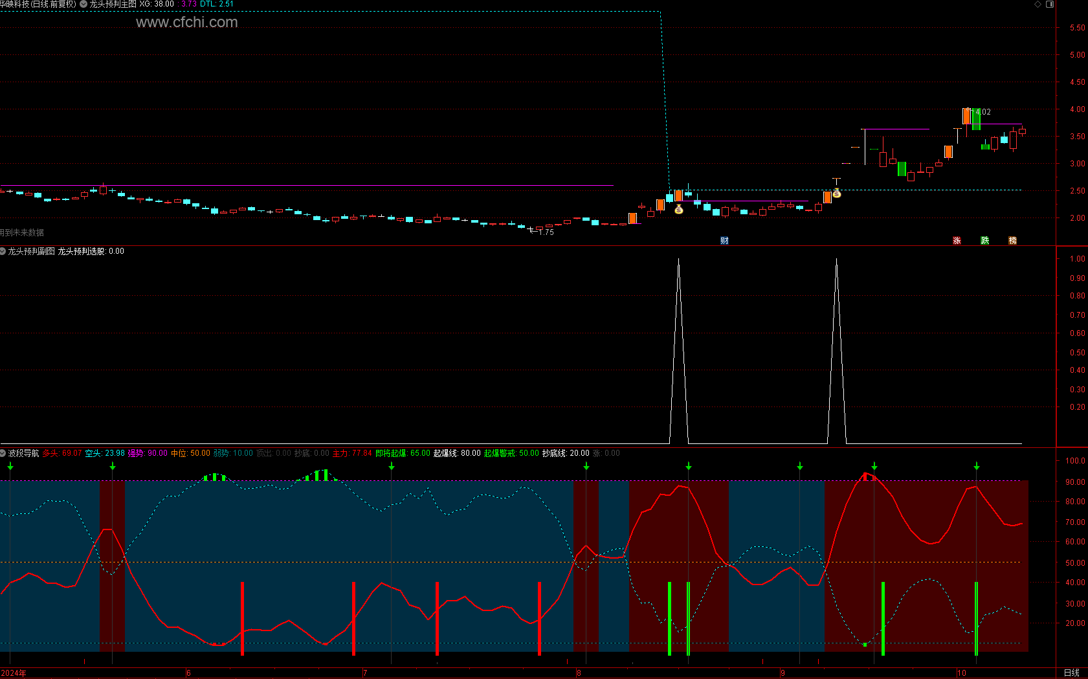Click the blue 财 marker icon

724,241
